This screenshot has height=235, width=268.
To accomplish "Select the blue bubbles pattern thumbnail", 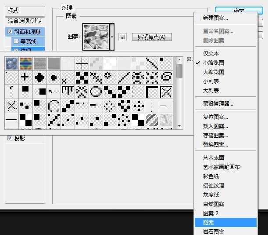I will (11, 63).
